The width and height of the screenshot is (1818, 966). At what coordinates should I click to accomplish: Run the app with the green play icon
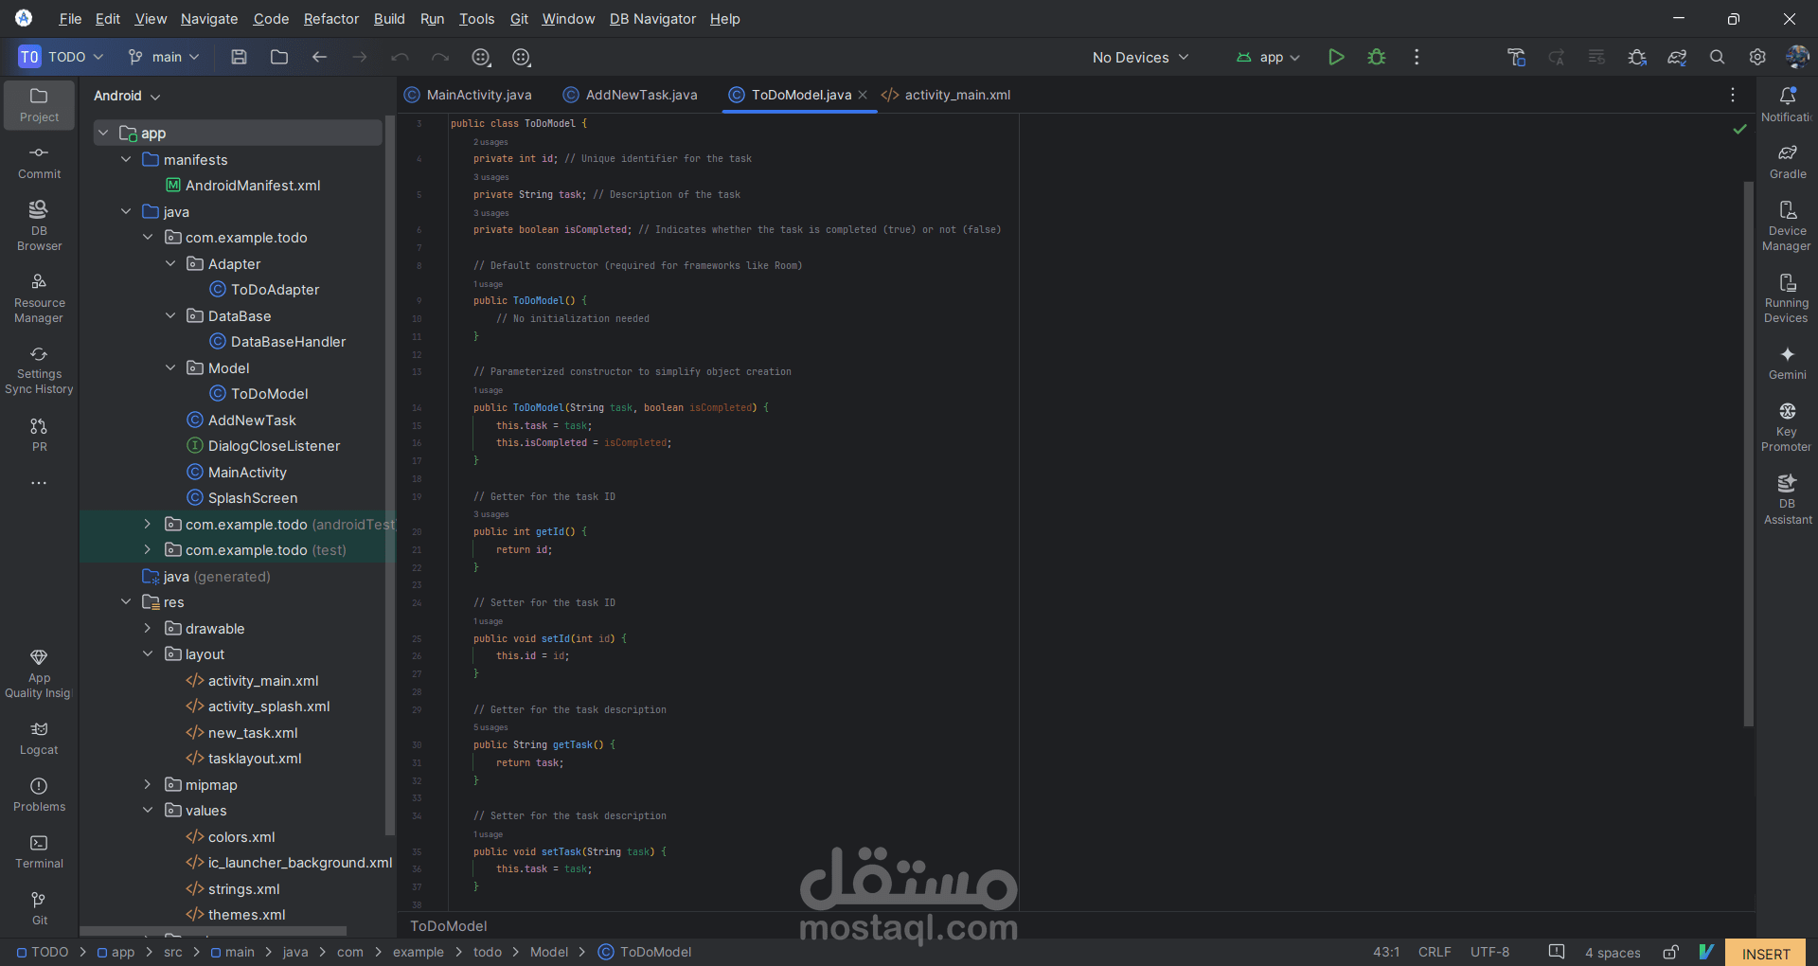coord(1336,57)
